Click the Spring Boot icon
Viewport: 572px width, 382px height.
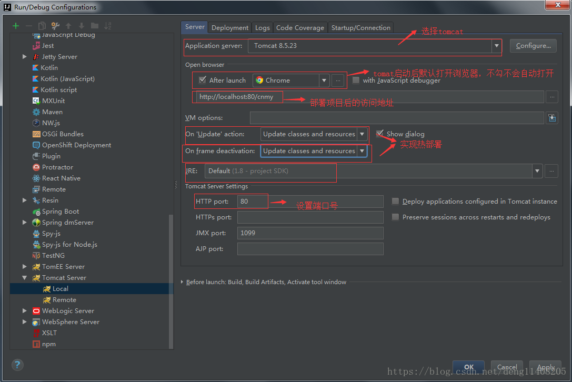(x=36, y=212)
